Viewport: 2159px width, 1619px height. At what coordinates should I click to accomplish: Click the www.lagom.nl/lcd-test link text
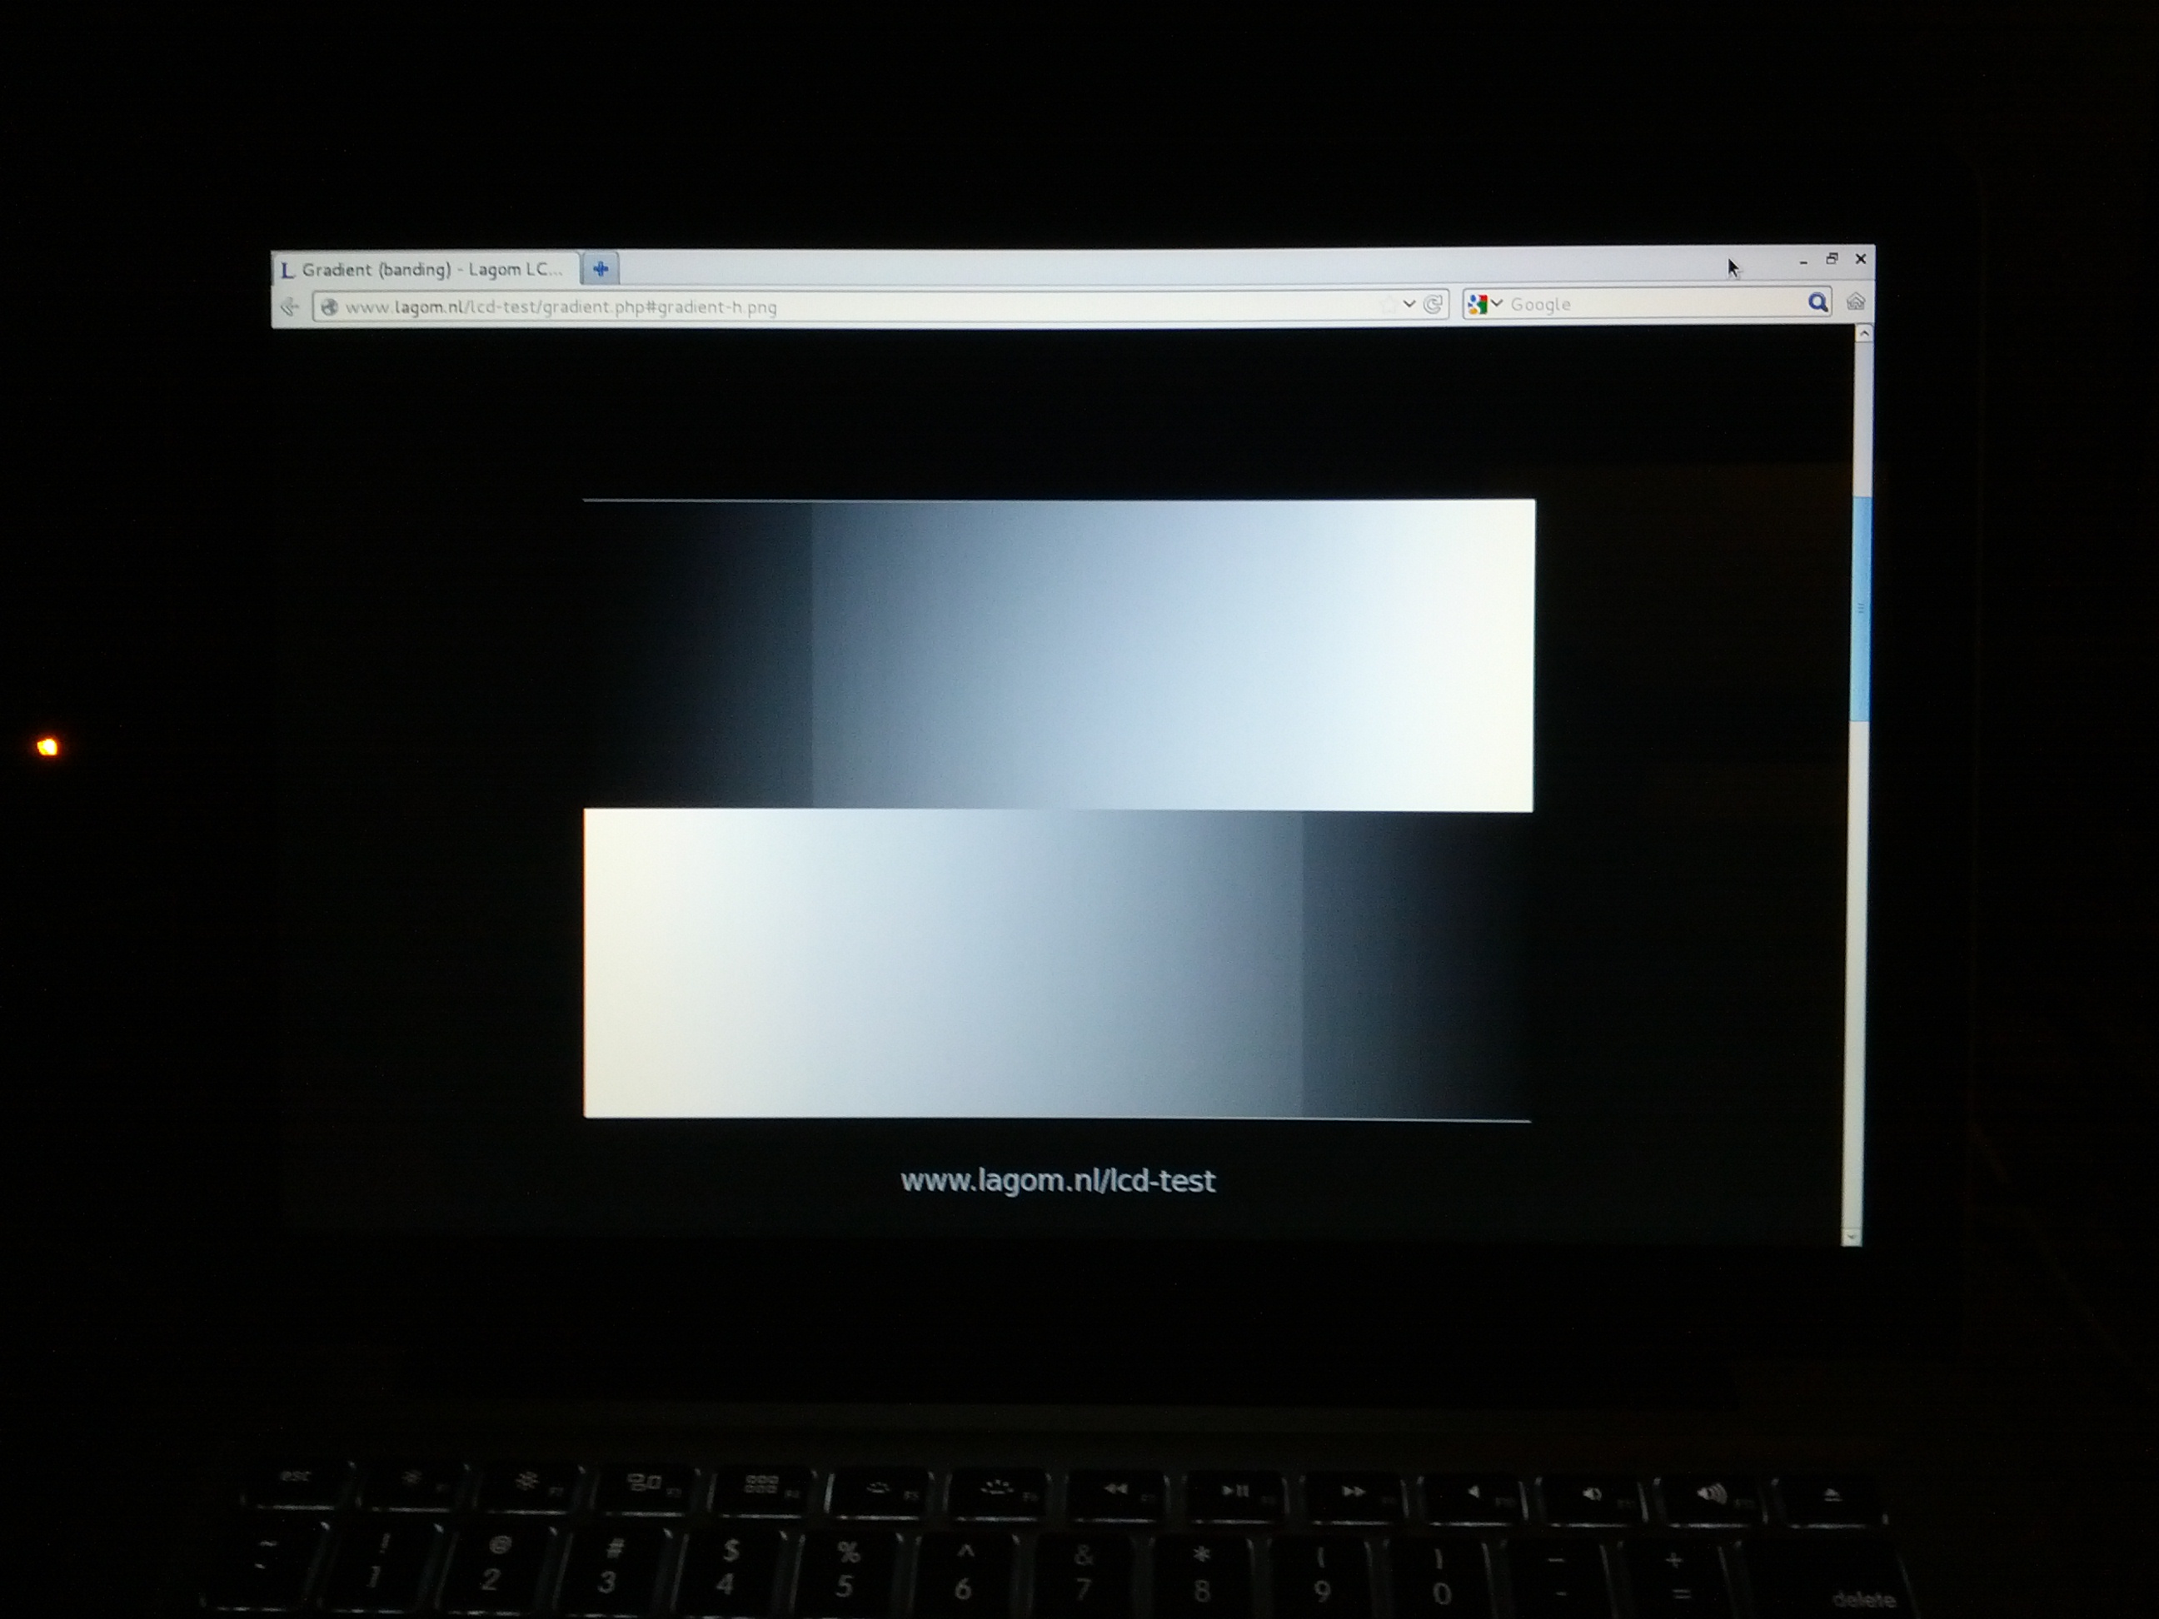1058,1181
